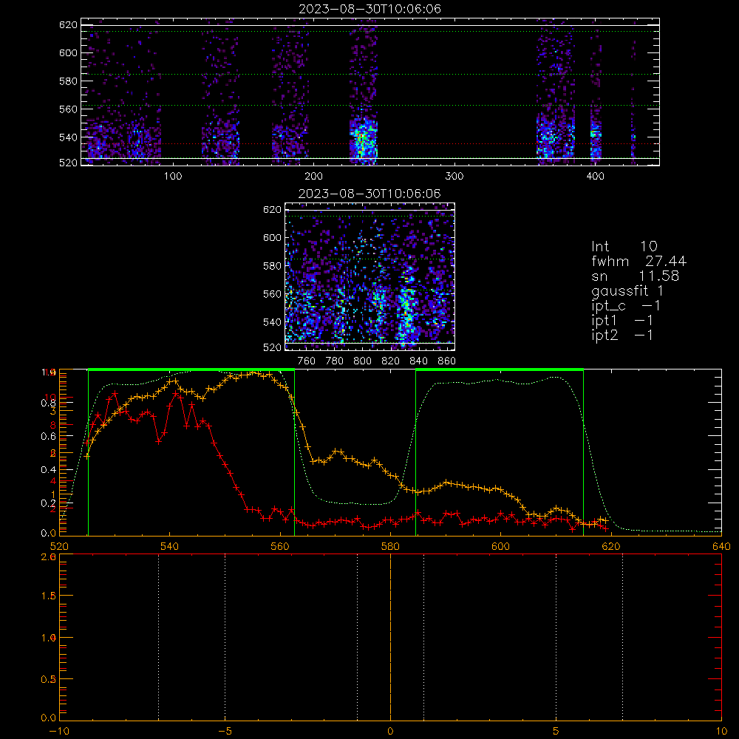The height and width of the screenshot is (739, 739).
Task: Click y-axis label 600 of the middle spectrogram
Action: (x=272, y=237)
